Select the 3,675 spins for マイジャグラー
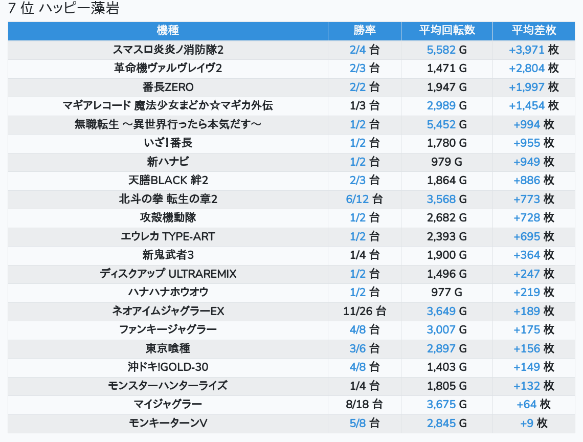This screenshot has width=583, height=442. pyautogui.click(x=441, y=404)
